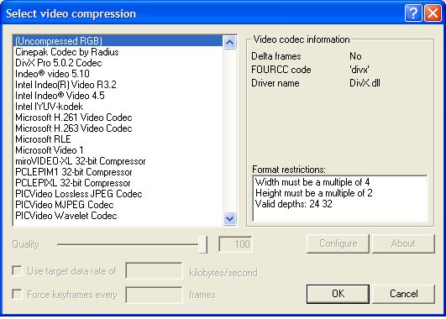
Task: Click the Quality slider handle
Action: [x=202, y=244]
